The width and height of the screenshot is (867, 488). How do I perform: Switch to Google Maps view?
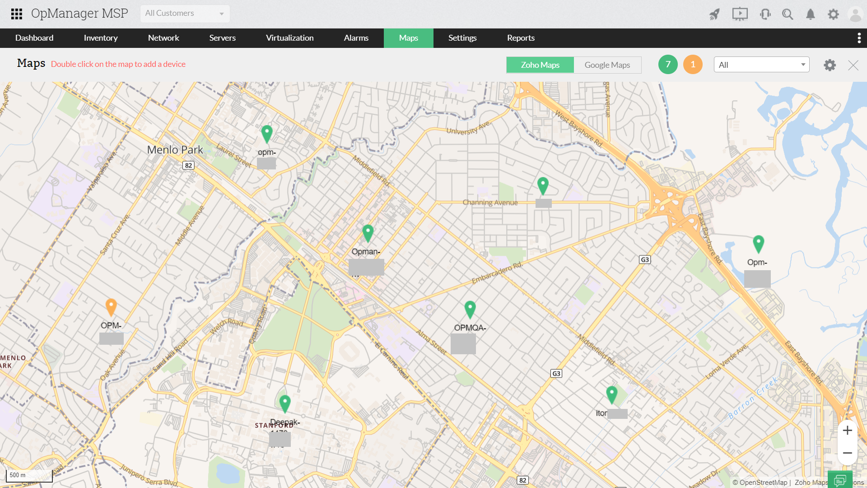pyautogui.click(x=607, y=65)
